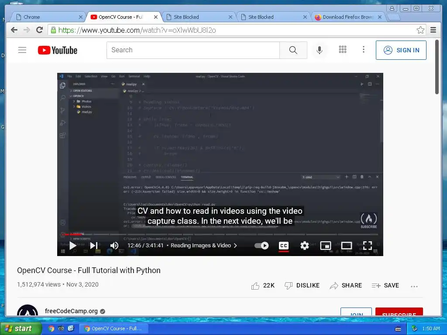Click the OpenCV Course taskbar button
Image resolution: width=447 pixels, height=335 pixels.
113,328
